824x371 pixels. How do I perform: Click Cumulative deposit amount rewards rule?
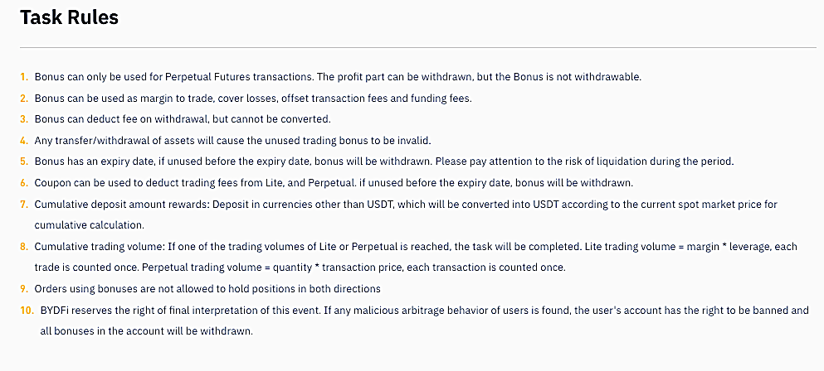click(407, 214)
